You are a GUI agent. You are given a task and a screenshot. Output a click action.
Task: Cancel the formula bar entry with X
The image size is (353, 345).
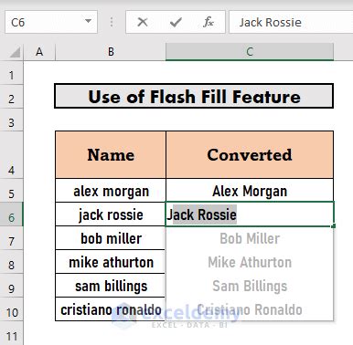(143, 22)
